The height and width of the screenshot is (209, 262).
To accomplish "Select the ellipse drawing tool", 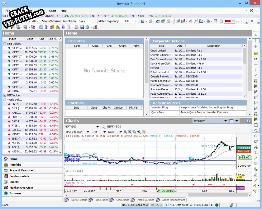I will pyautogui.click(x=256, y=136).
